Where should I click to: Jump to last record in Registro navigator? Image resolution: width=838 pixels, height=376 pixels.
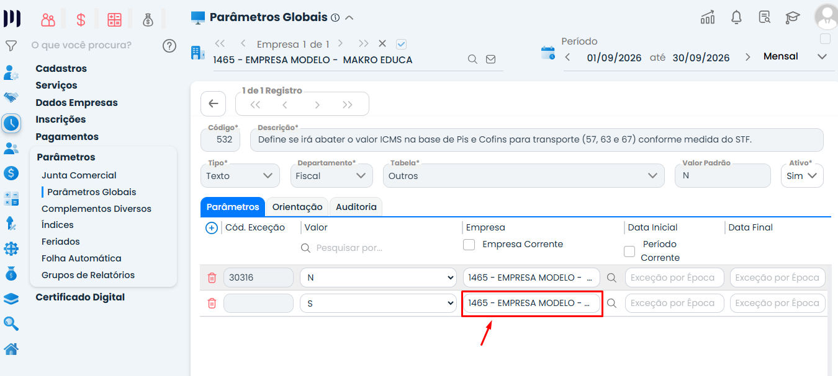[x=348, y=105]
